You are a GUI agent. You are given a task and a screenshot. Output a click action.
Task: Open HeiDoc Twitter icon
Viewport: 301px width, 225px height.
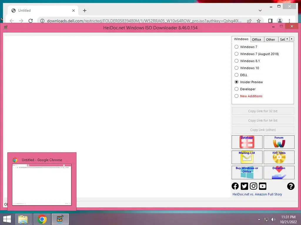[244, 186]
